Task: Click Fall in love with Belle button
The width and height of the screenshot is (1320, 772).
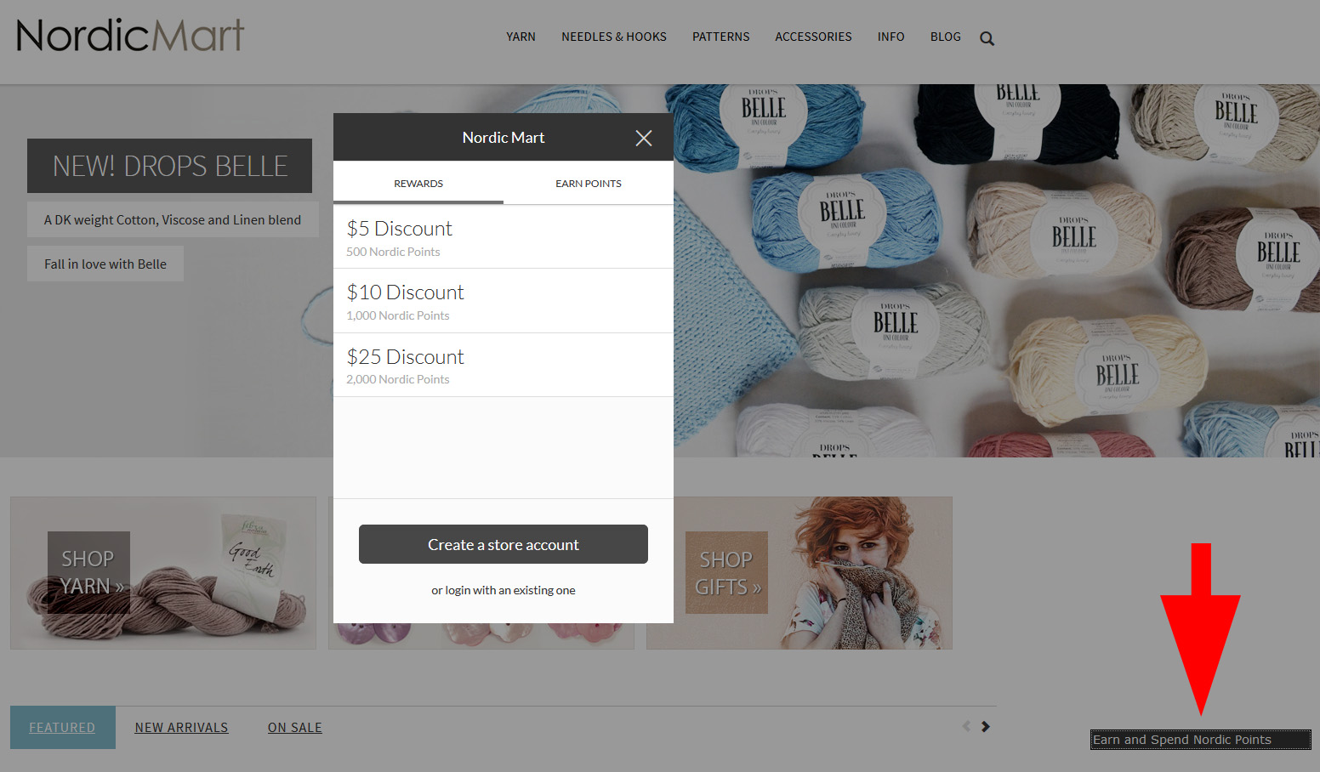Action: pos(105,264)
